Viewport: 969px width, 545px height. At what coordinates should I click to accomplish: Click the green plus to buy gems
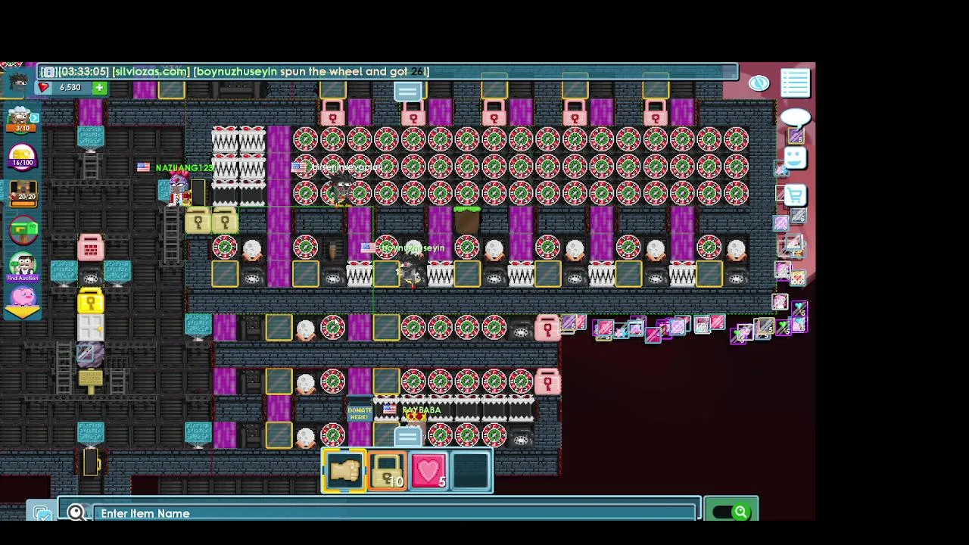pyautogui.click(x=99, y=88)
